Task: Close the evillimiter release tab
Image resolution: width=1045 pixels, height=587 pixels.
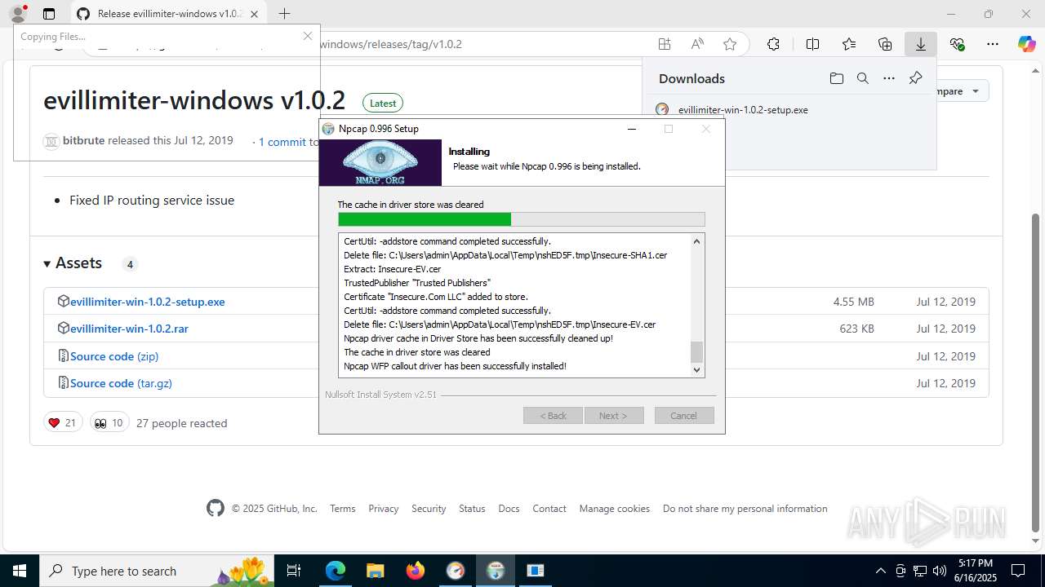Action: point(256,14)
